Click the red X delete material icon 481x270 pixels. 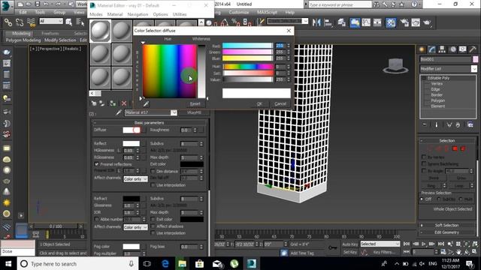124,103
